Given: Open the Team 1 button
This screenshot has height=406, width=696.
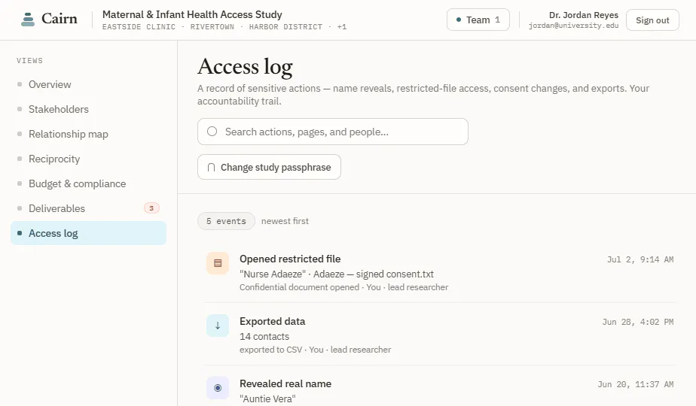Looking at the screenshot, I should pos(478,20).
